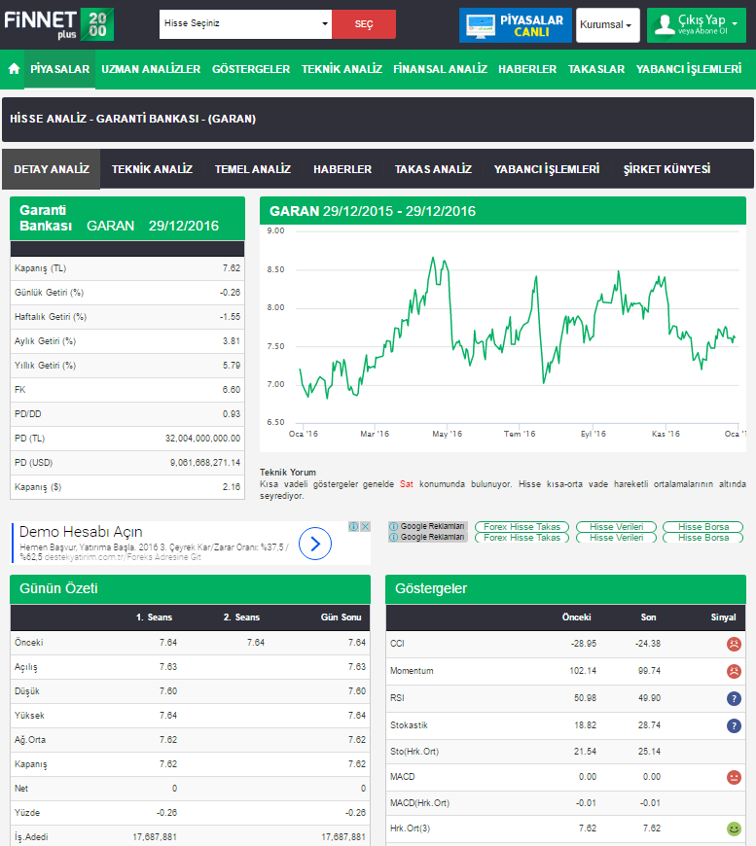Viewport: 756px width, 846px height.
Task: Open the Çıkış Yap dropdown arrow
Action: coord(735,23)
